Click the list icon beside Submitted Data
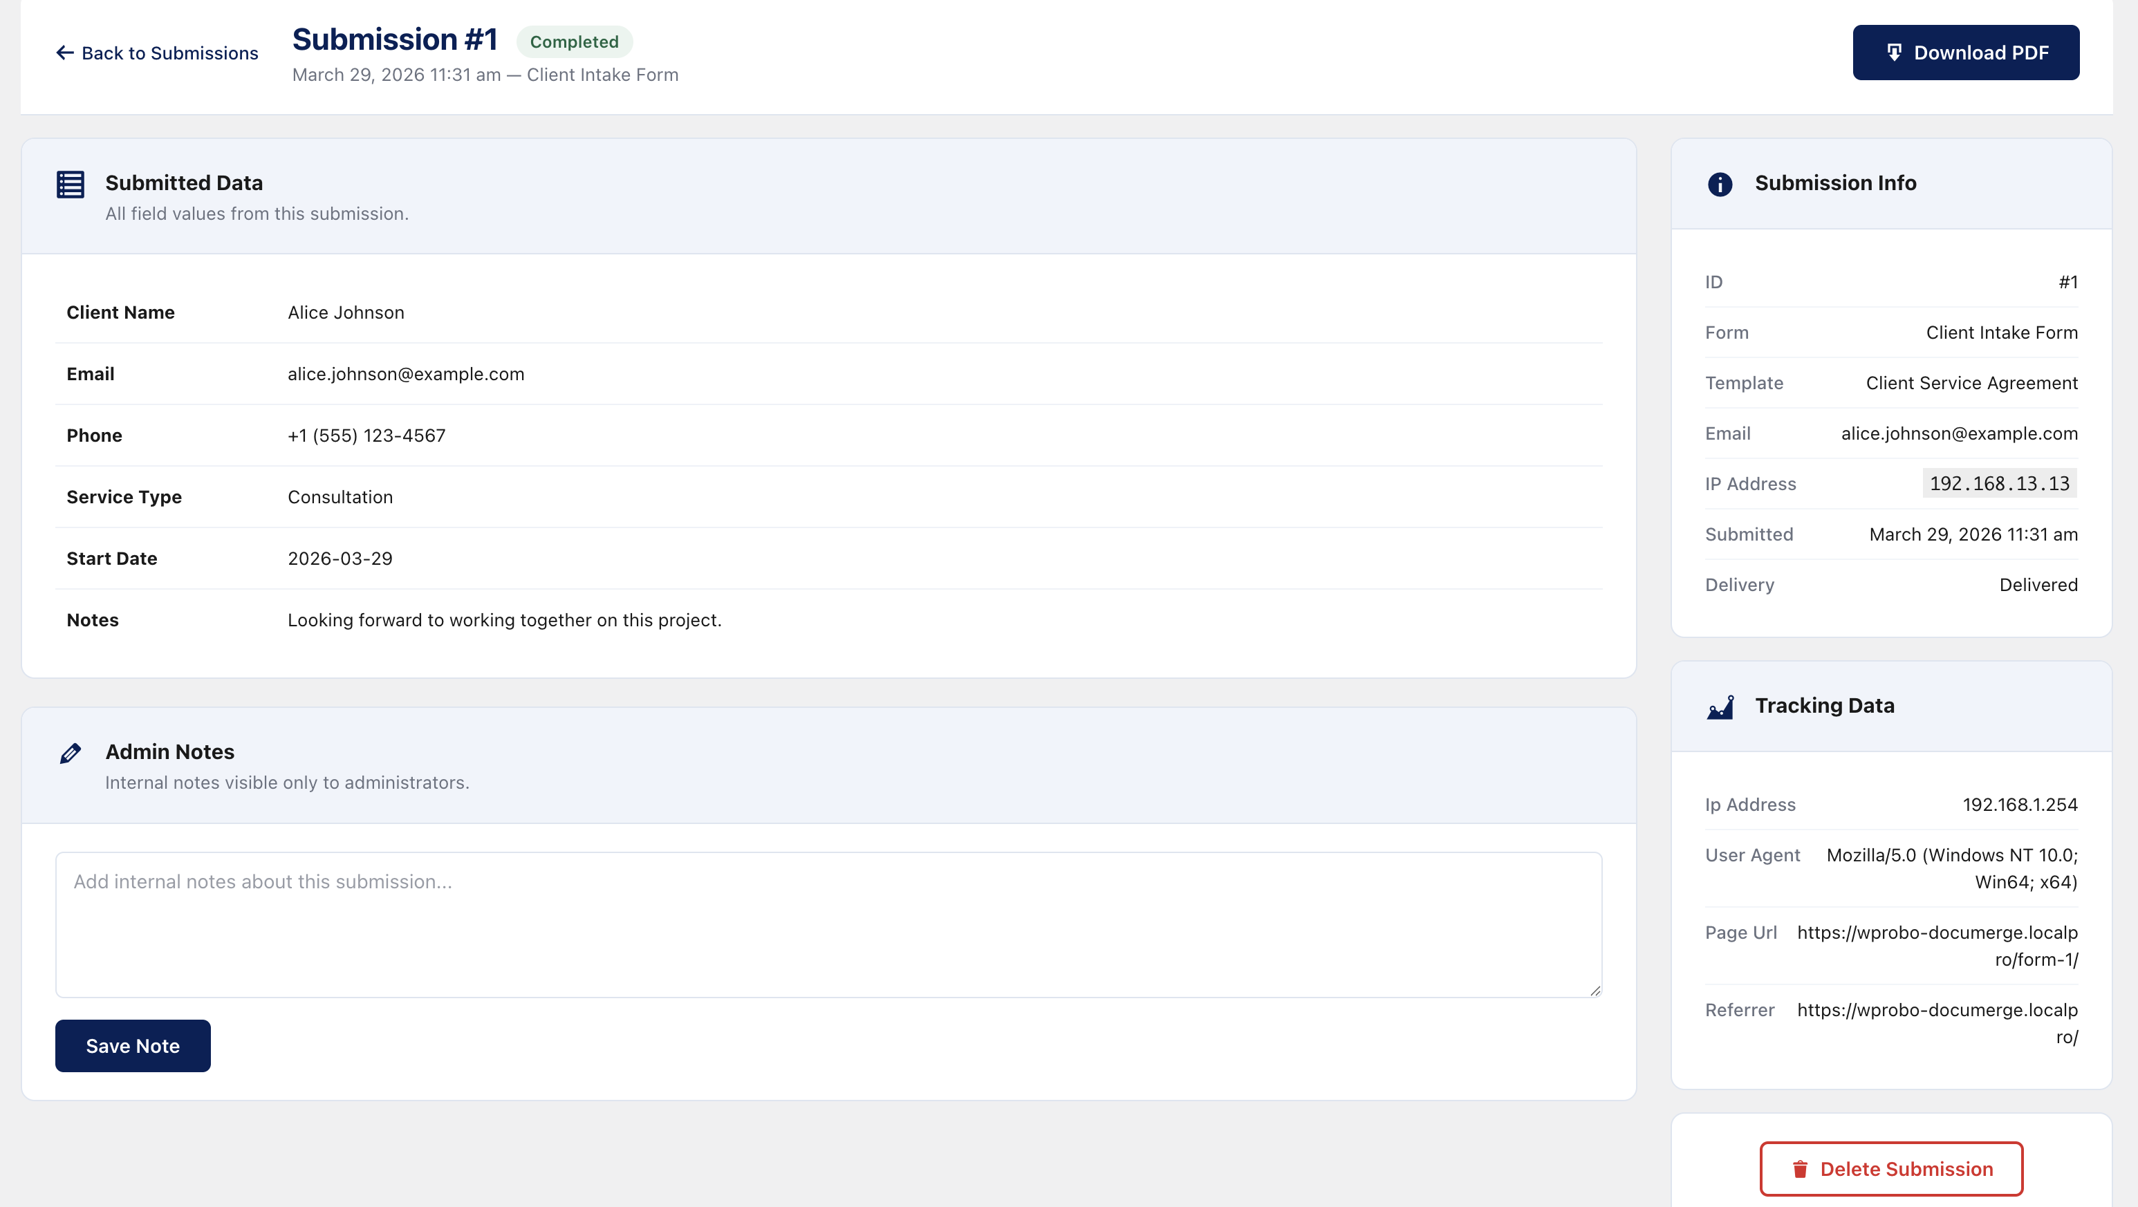The image size is (2138, 1207). [x=70, y=183]
